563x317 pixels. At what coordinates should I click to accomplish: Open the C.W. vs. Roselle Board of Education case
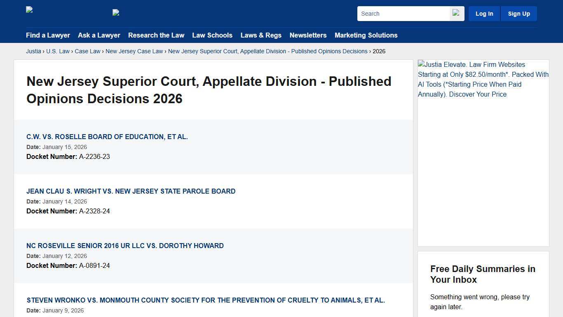click(107, 137)
